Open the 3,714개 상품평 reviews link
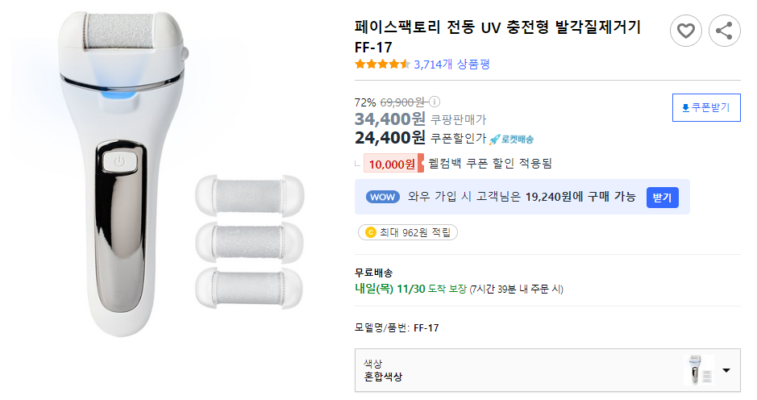 click(451, 65)
